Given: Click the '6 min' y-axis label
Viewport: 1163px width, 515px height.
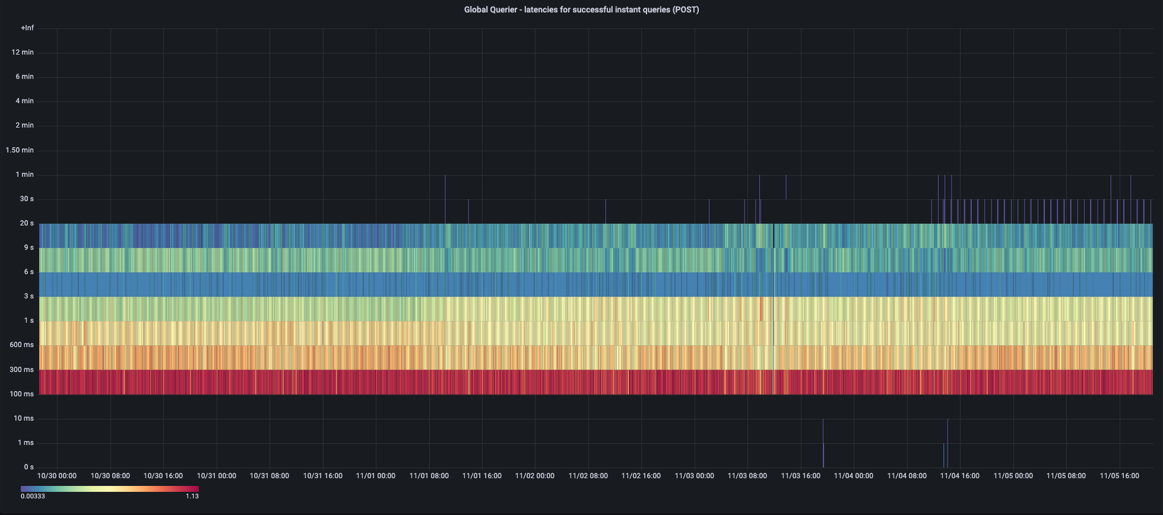Looking at the screenshot, I should [24, 77].
